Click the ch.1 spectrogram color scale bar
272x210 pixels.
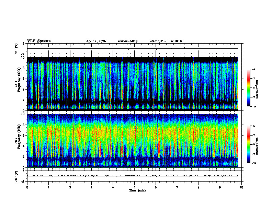248,88
